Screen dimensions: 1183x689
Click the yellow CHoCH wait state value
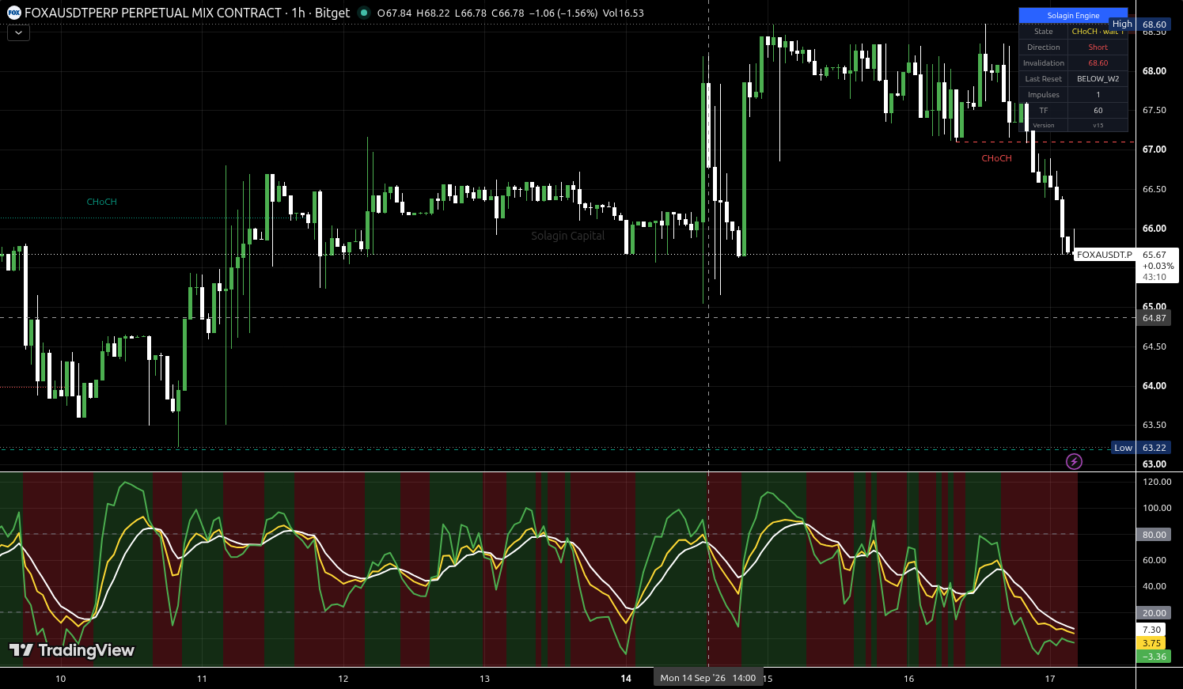pyautogui.click(x=1098, y=31)
